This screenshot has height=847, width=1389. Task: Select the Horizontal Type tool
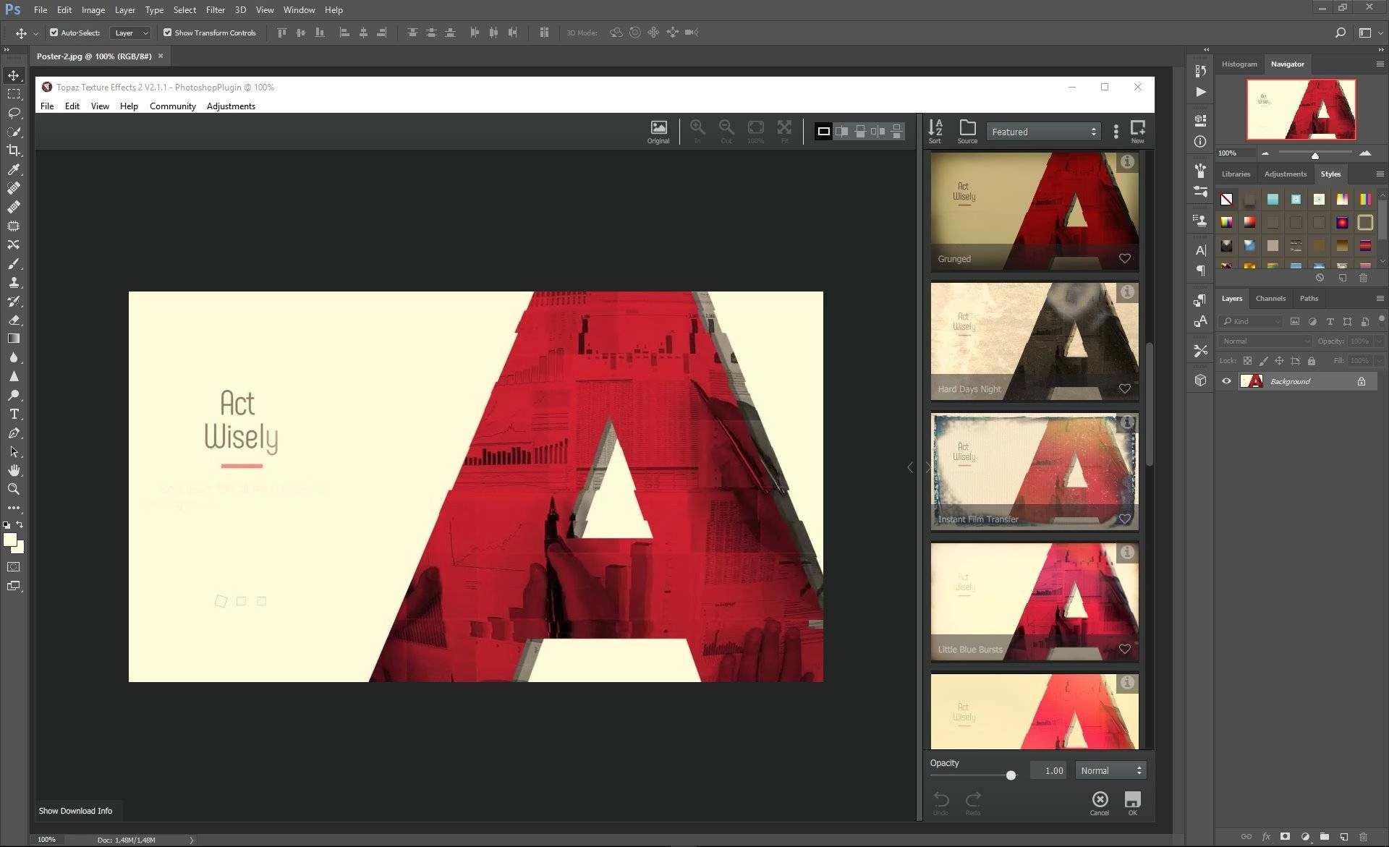(14, 414)
